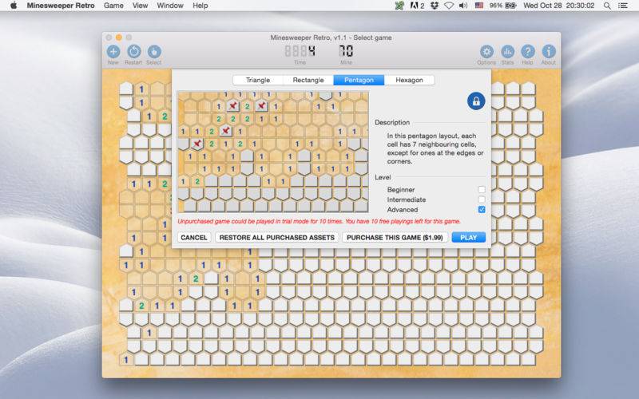This screenshot has height=399, width=639.
Task: Switch to the Hexagon tab
Action: click(409, 81)
